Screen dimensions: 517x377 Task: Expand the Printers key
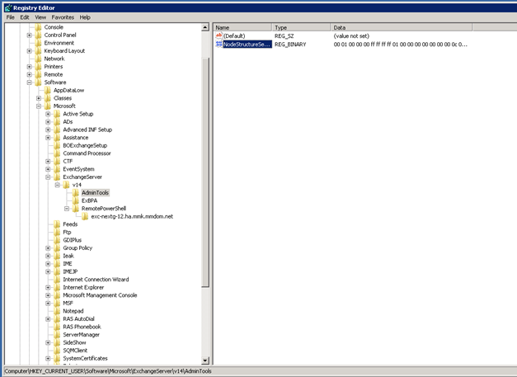pyautogui.click(x=30, y=67)
